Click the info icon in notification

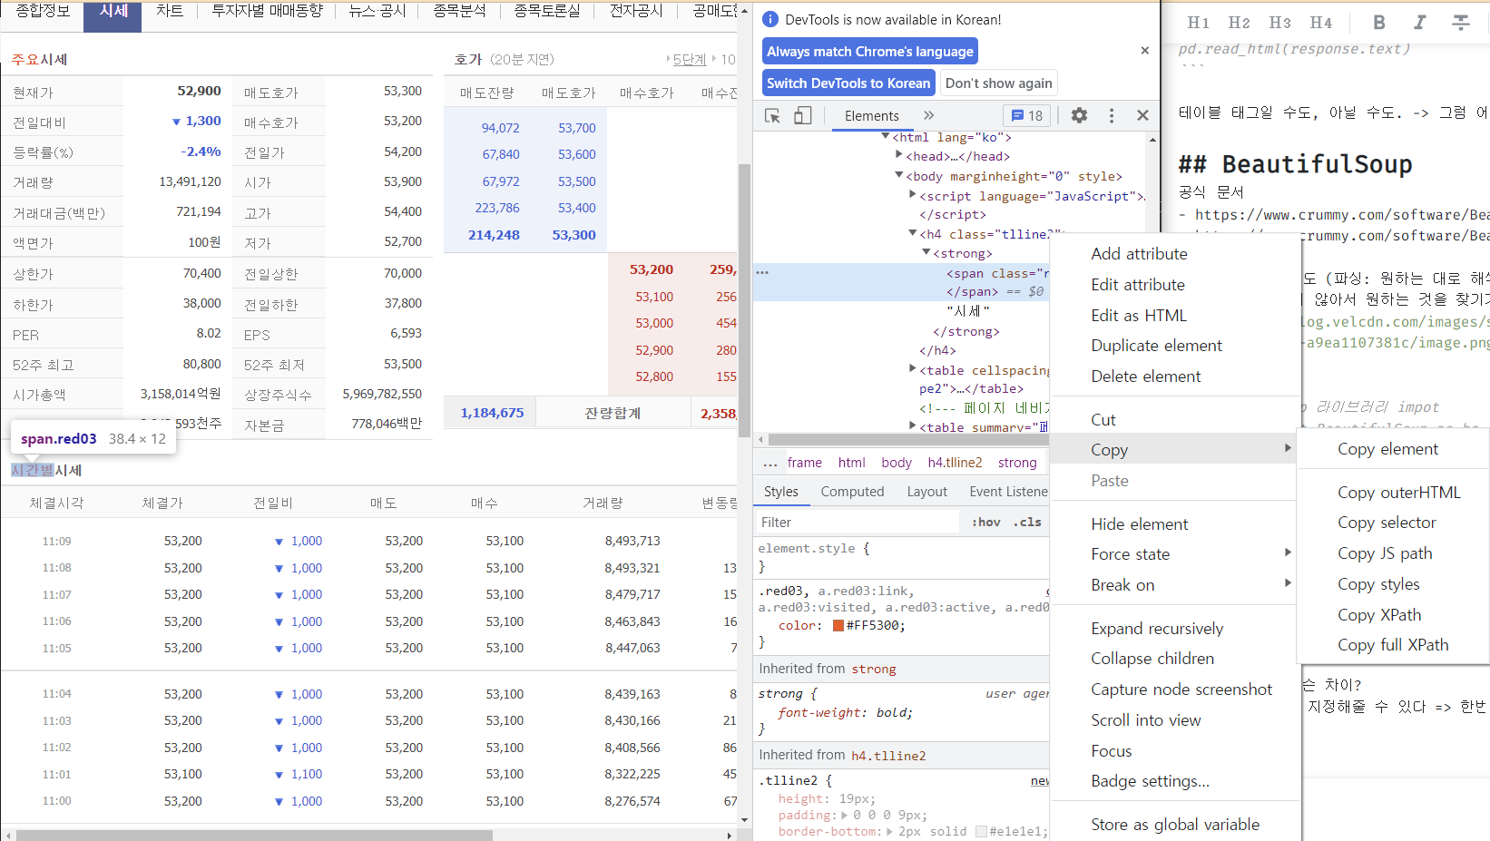point(770,19)
